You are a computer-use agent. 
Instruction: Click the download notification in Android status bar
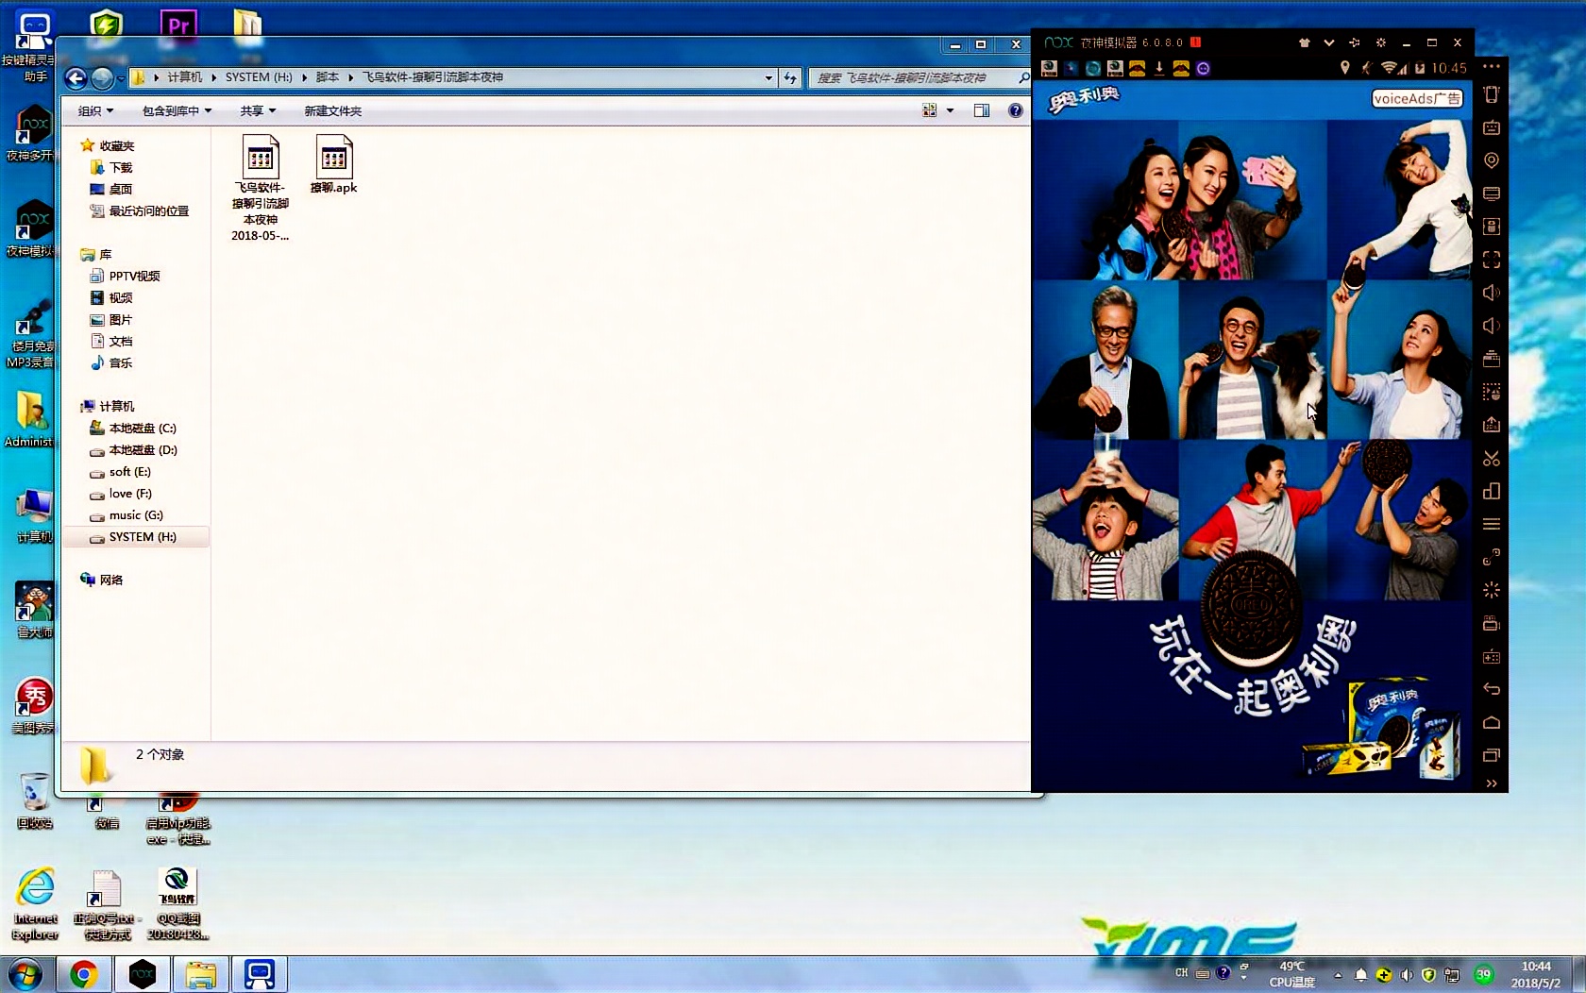click(x=1159, y=68)
